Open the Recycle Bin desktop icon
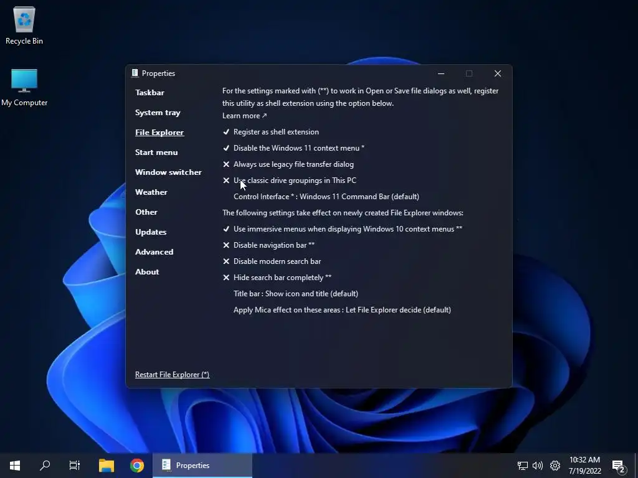This screenshot has width=638, height=478. pos(24,25)
